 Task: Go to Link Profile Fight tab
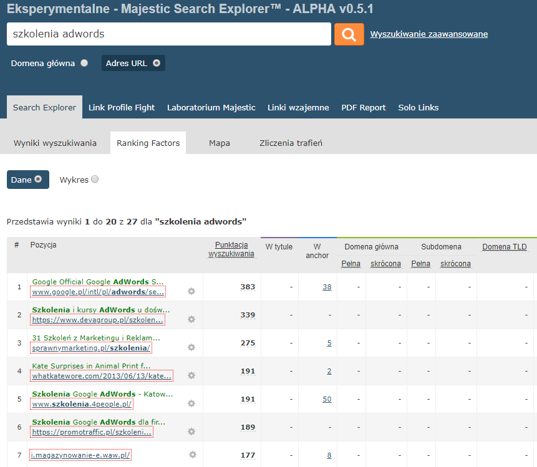coord(122,107)
